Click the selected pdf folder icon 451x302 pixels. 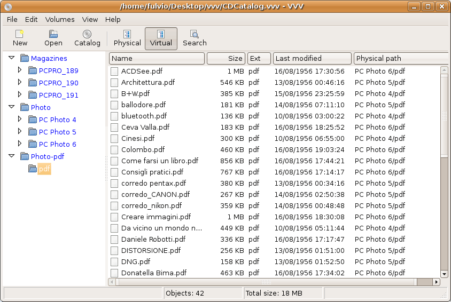[33, 169]
